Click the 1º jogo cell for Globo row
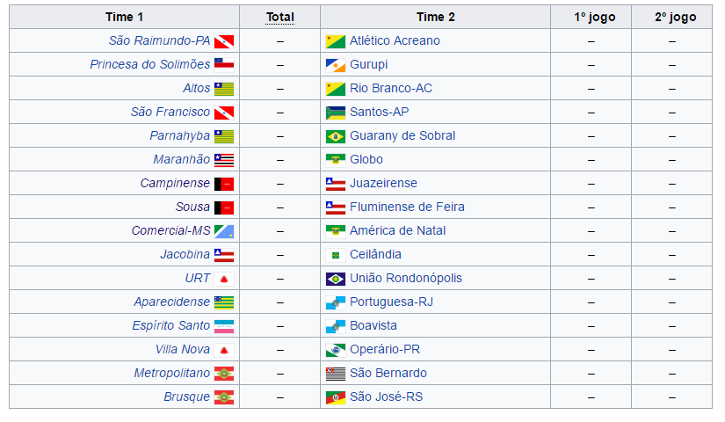Image resolution: width=725 pixels, height=422 pixels. [591, 160]
